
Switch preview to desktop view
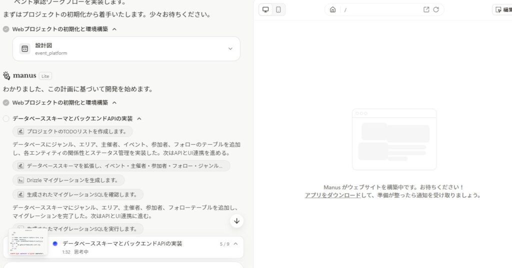265,9
